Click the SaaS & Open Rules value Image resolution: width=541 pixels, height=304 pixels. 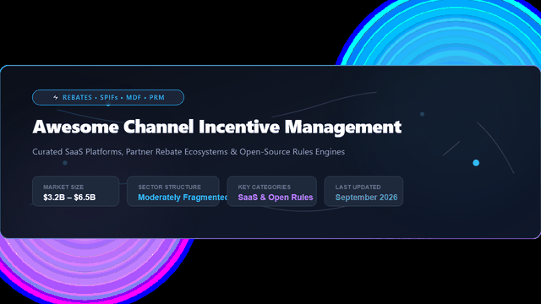coord(276,198)
